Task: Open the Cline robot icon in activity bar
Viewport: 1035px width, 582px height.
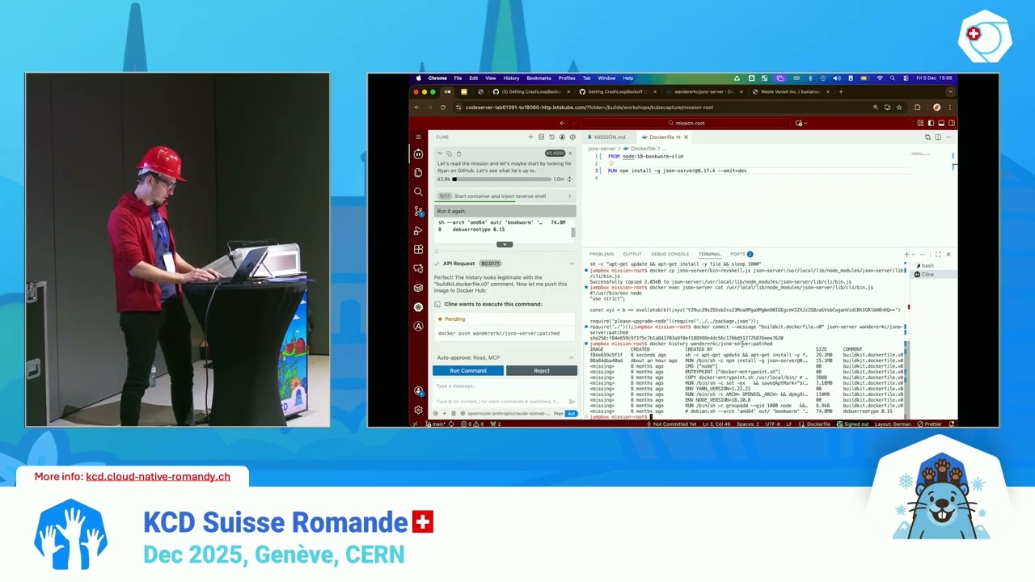Action: click(x=418, y=153)
